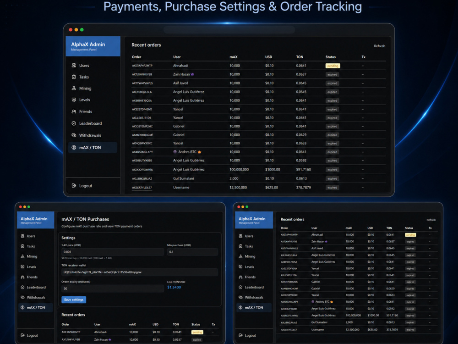Click the TON receiver wallet field
The width and height of the screenshot is (458, 344).
coord(140,272)
